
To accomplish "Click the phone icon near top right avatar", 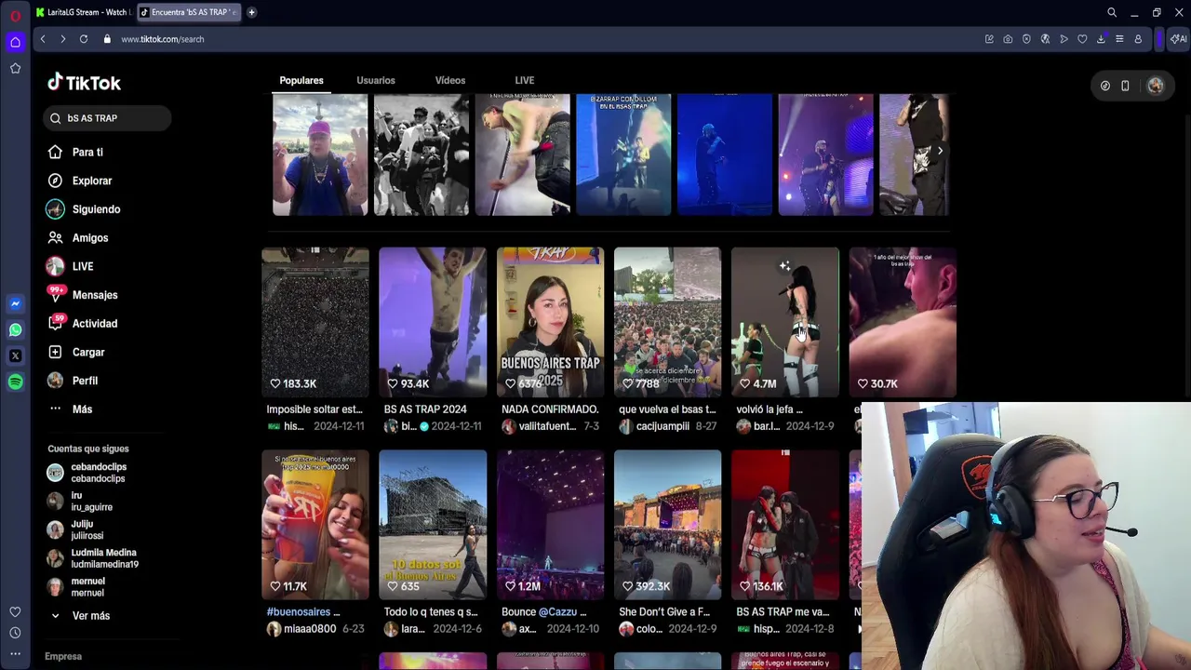I will click(1125, 86).
